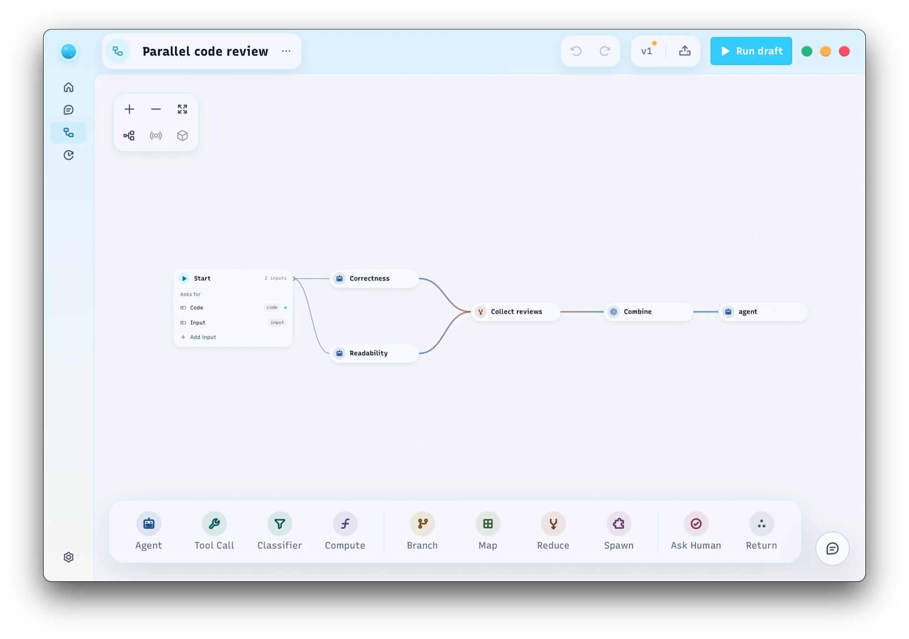
Task: Click the blue orb app logo
Action: click(x=69, y=51)
